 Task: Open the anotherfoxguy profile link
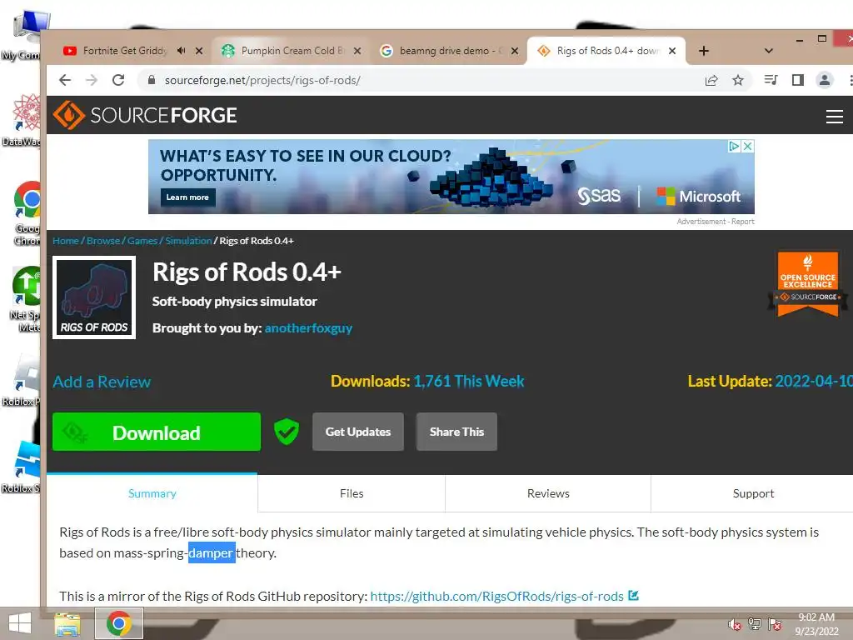308,328
